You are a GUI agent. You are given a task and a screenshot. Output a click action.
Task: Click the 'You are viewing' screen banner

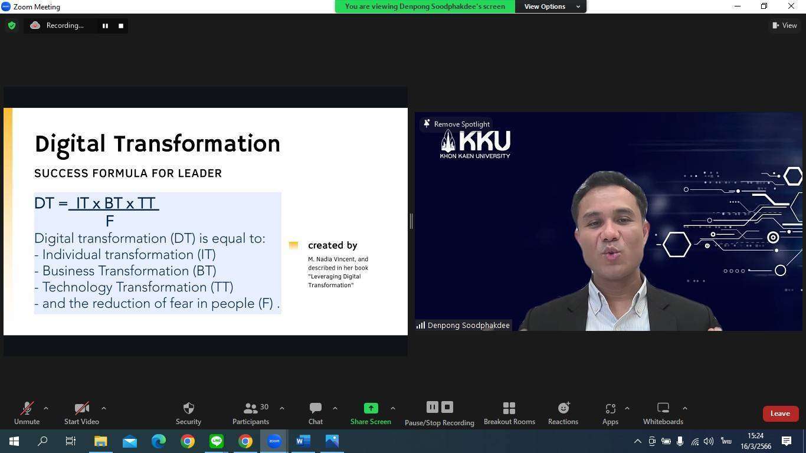[425, 6]
